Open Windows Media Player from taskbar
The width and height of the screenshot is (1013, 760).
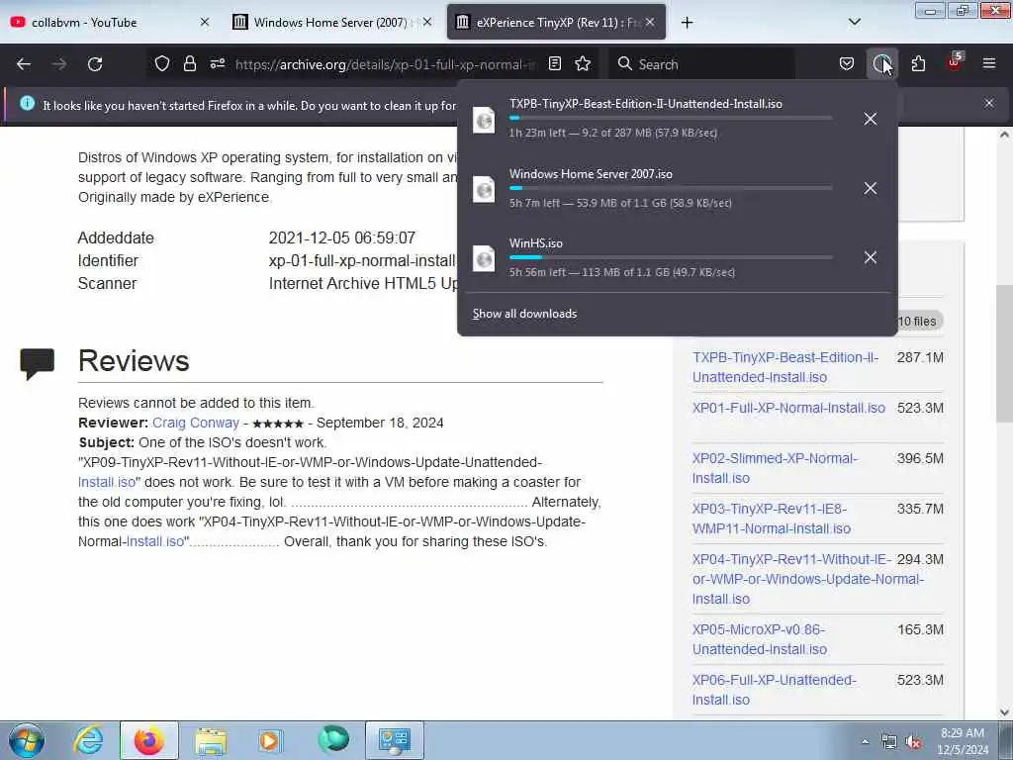coord(271,740)
